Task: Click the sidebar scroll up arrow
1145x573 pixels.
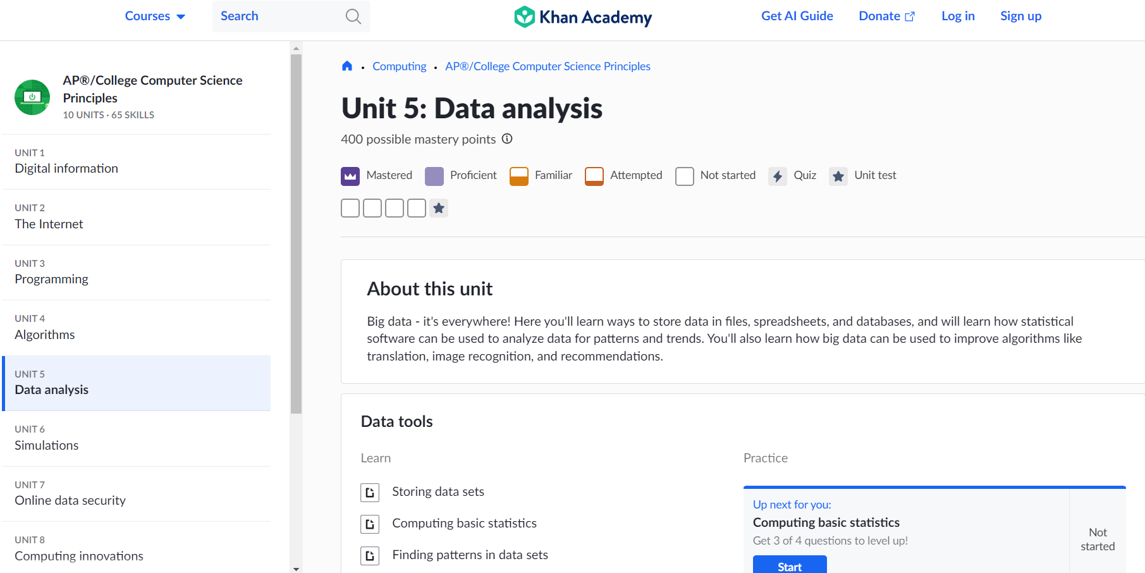Action: click(296, 48)
